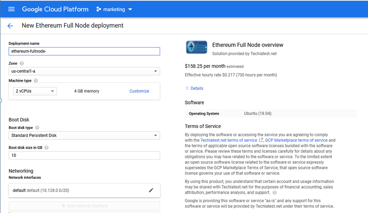
Task: Click the 'Ethereum Full Node overview' heading
Action: (248, 45)
